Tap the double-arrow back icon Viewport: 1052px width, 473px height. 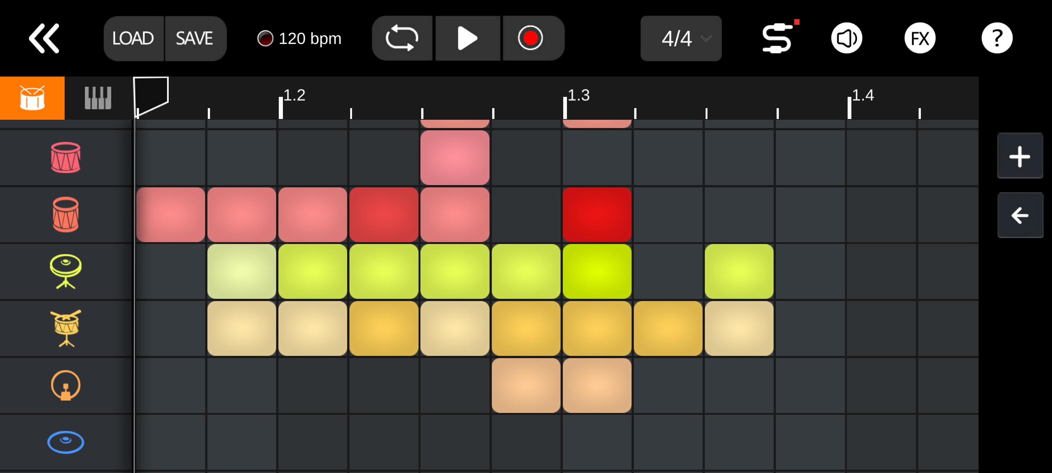coord(44,38)
